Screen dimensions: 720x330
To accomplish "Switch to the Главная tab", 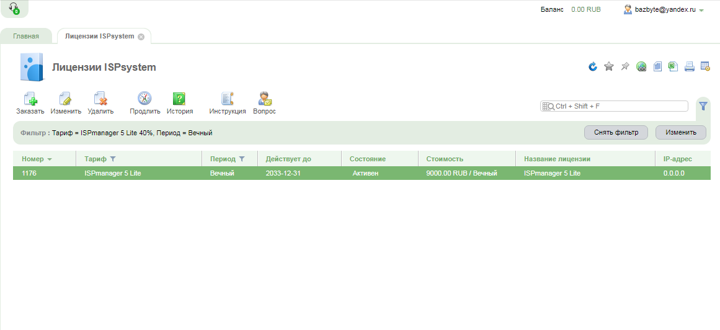I will (x=25, y=36).
